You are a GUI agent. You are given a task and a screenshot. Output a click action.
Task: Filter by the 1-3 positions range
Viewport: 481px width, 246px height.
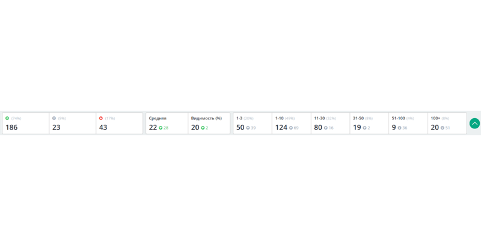[253, 123]
